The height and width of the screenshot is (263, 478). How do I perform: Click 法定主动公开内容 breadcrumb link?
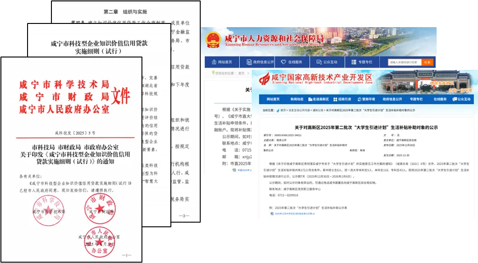point(299,110)
